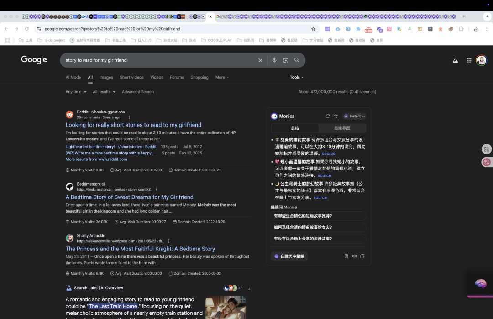Go forward with the browser forward arrow

[16, 29]
